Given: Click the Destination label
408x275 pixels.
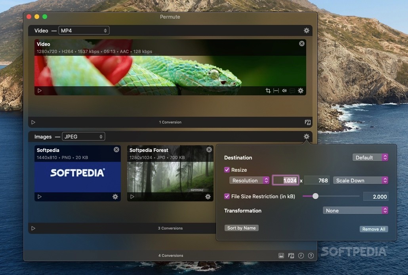Looking at the screenshot, I should click(x=238, y=157).
